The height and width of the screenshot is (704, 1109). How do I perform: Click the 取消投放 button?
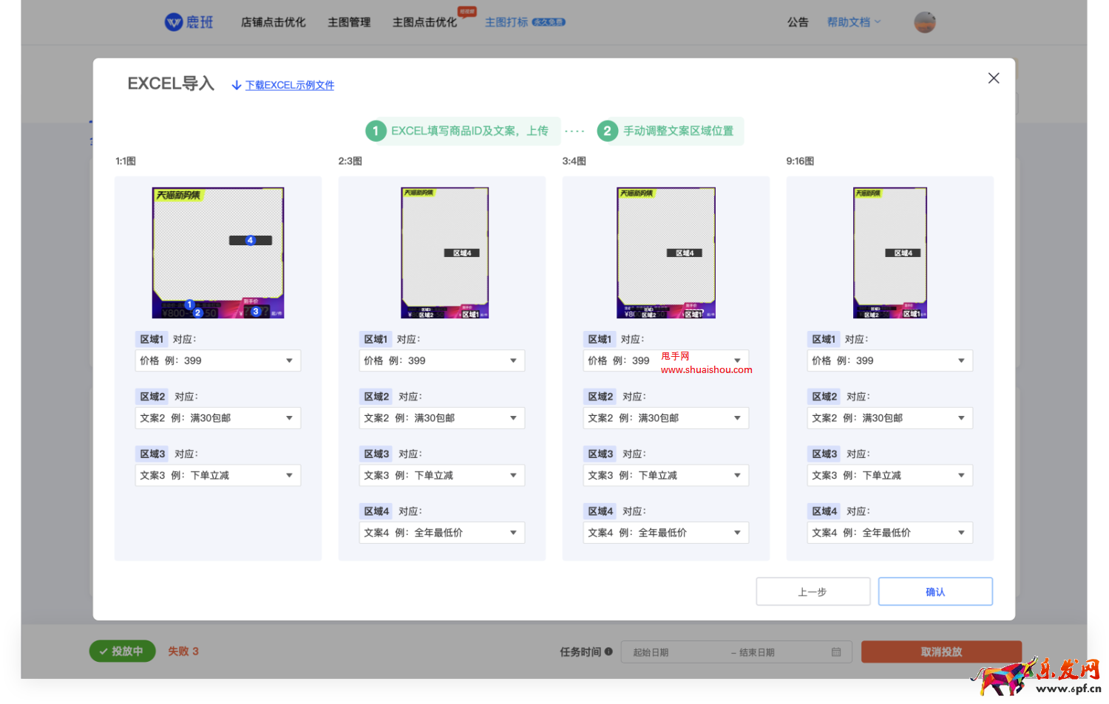[941, 652]
